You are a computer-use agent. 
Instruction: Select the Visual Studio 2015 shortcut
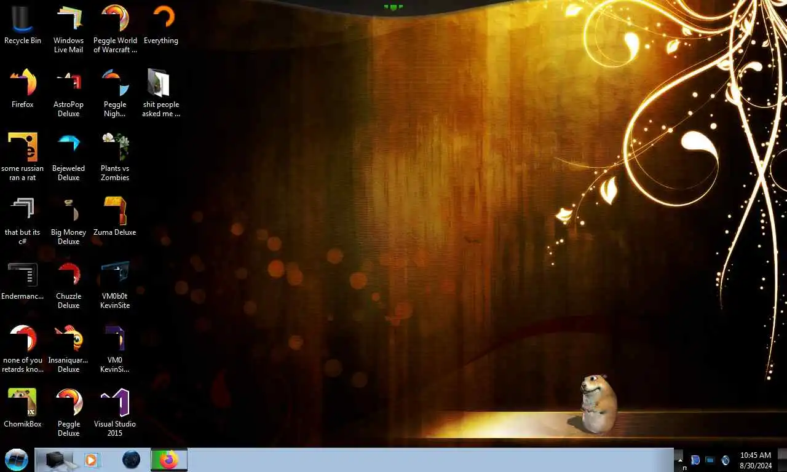[x=115, y=413]
